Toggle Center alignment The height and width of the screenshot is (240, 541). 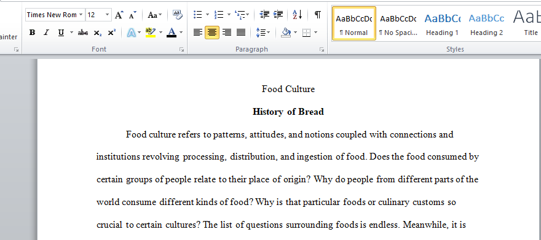tap(212, 33)
